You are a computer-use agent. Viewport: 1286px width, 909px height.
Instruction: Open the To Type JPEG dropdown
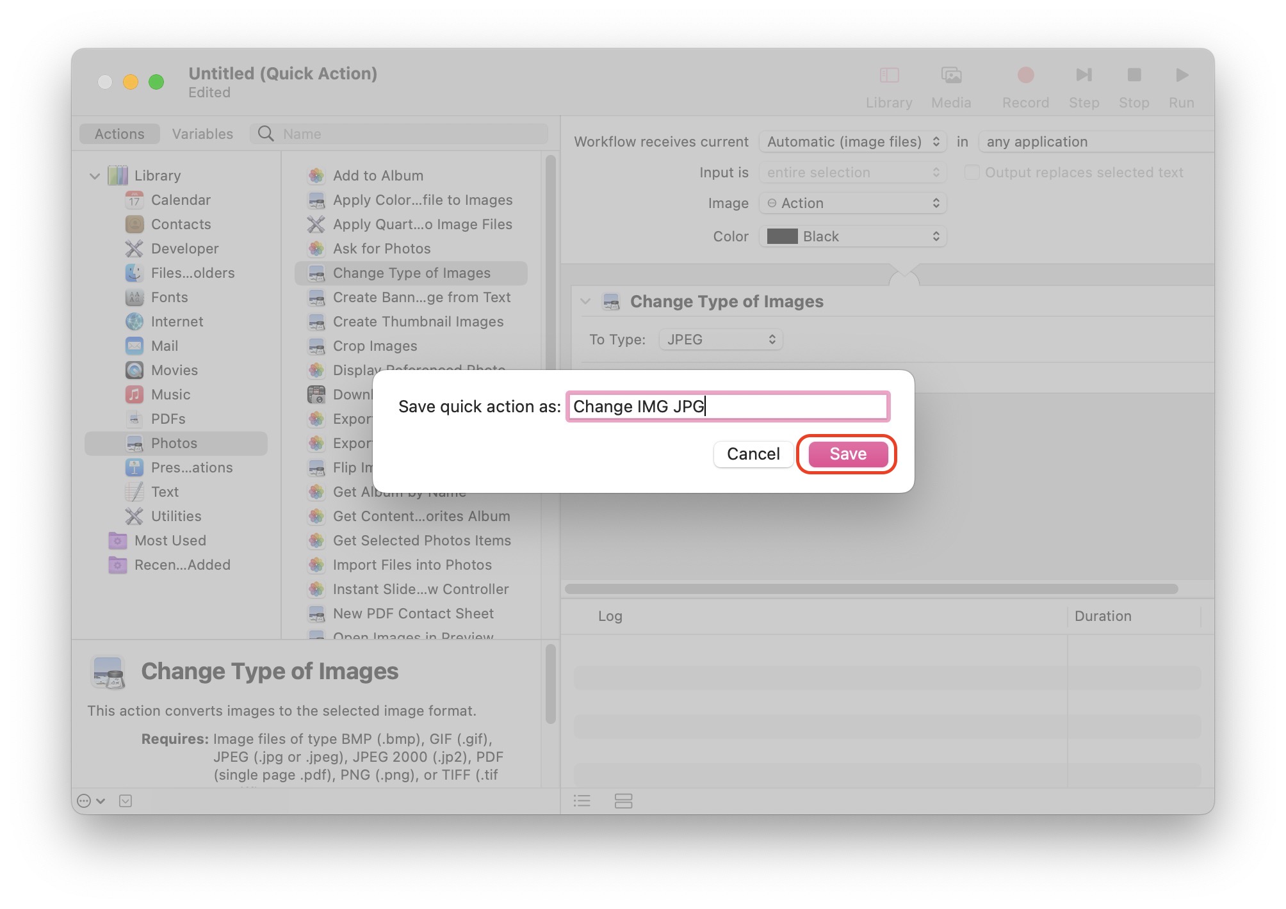pos(720,339)
